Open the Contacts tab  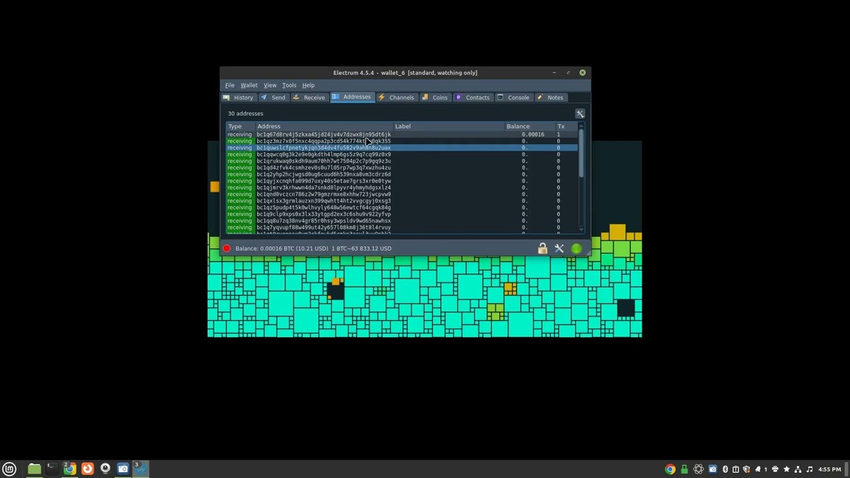[473, 98]
